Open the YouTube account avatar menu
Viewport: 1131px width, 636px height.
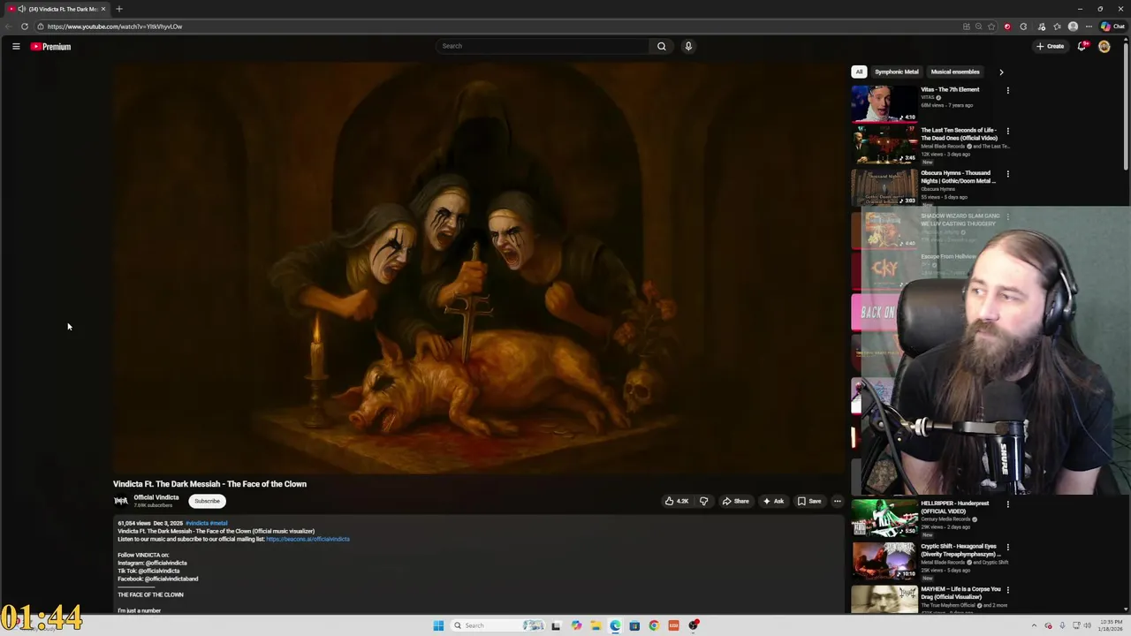(1104, 46)
